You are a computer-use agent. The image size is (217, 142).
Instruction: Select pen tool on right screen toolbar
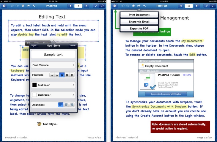point(207,6)
